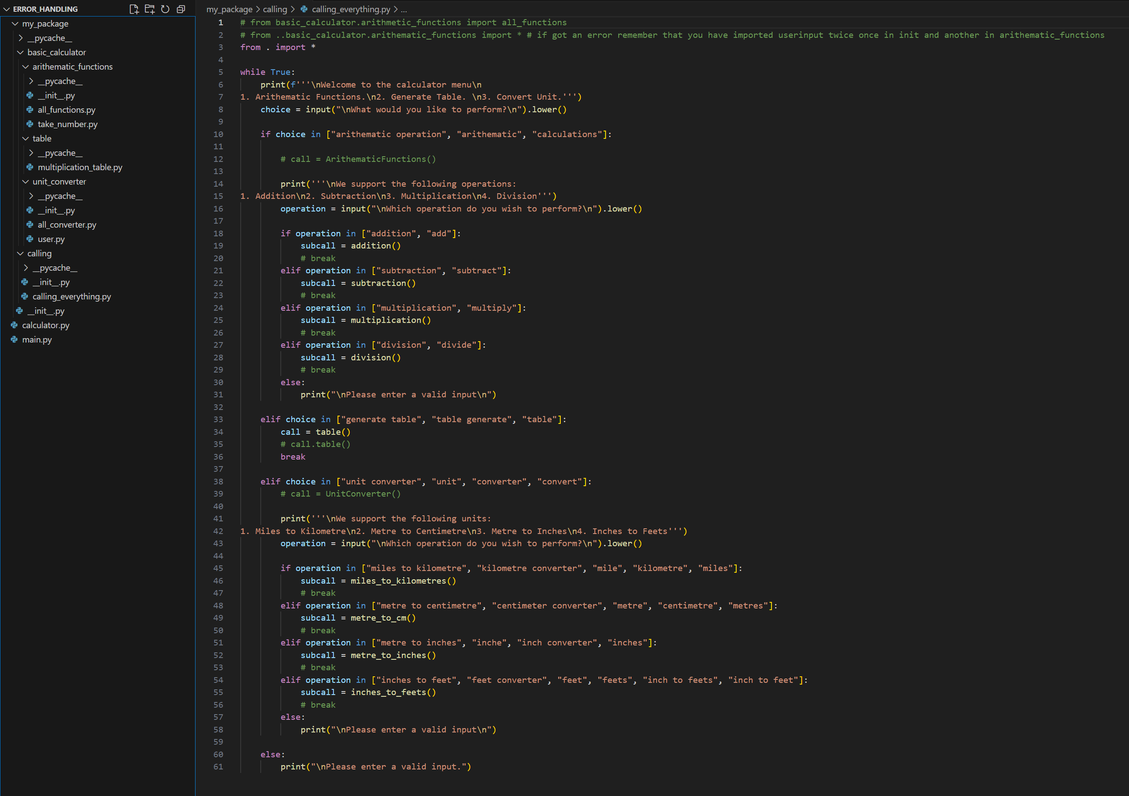This screenshot has height=796, width=1129.
Task: Collapse the ERROR_HANDLING explorer section
Action: pos(7,9)
